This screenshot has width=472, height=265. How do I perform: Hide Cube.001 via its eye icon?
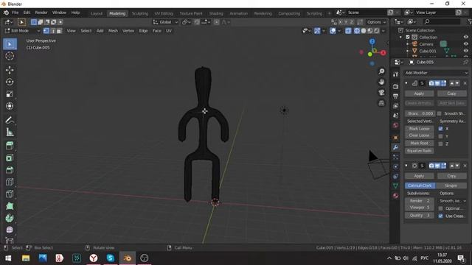(465, 51)
